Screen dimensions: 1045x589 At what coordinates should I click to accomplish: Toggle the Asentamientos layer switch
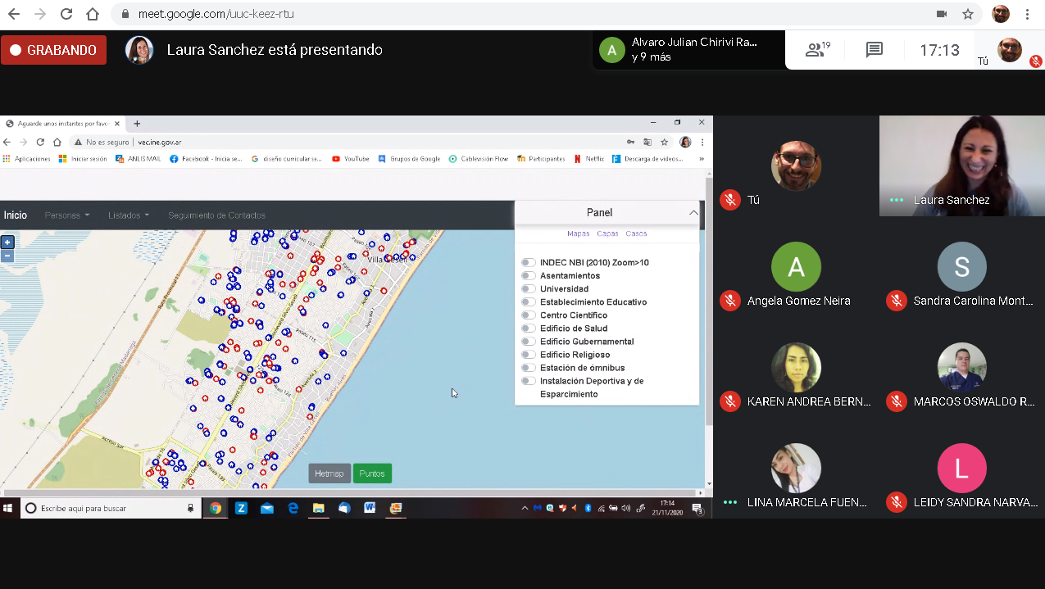[x=529, y=276]
